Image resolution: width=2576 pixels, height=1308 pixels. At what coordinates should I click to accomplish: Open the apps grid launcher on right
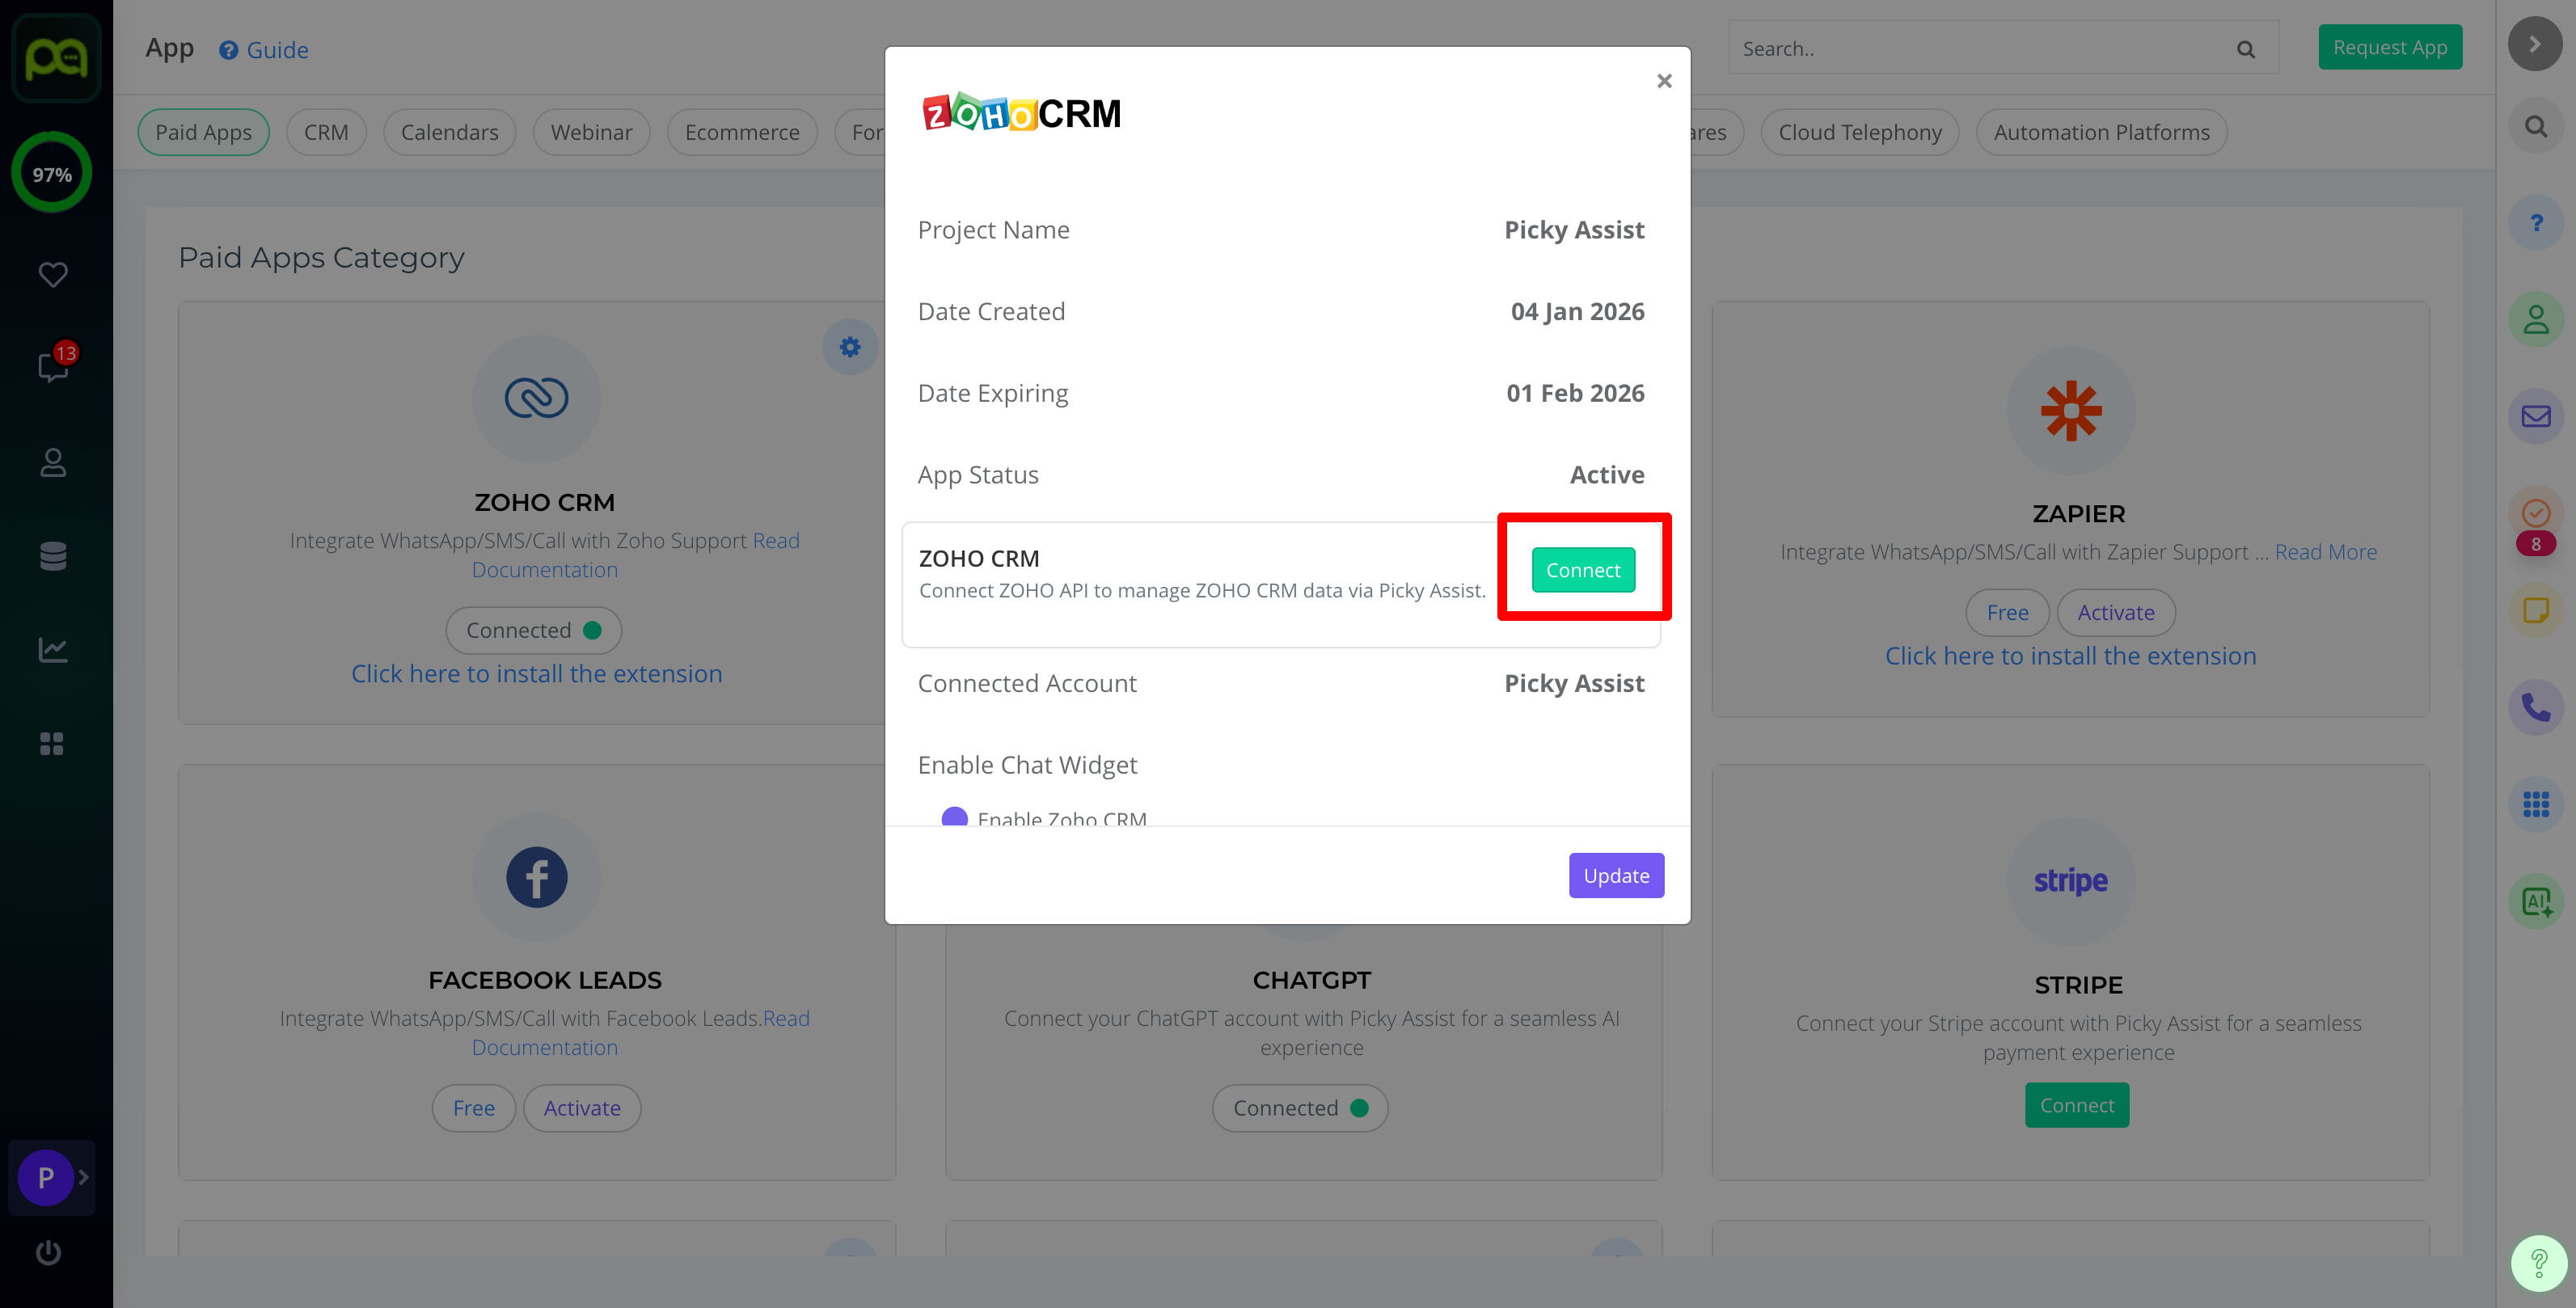(x=2535, y=804)
